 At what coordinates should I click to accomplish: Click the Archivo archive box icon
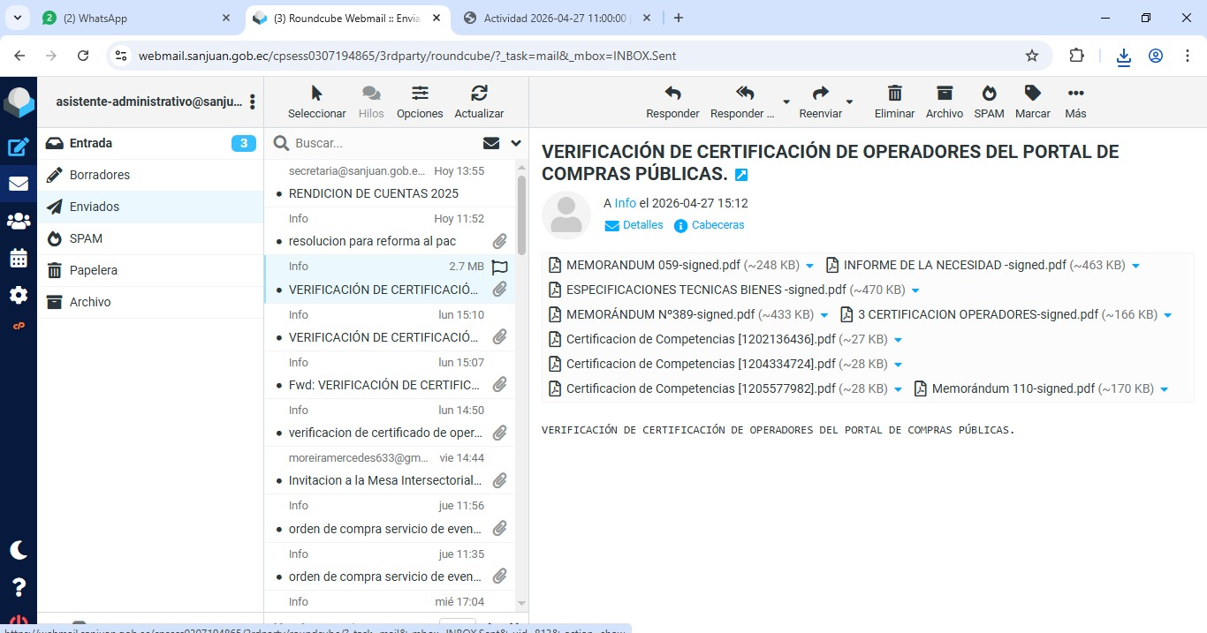[944, 94]
